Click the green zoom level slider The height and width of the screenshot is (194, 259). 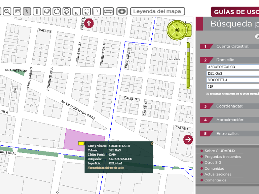click(x=188, y=65)
